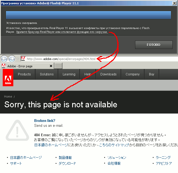Click the installer progress bar
Image resolution: width=178 pixels, height=173 pixels.
tap(88, 15)
